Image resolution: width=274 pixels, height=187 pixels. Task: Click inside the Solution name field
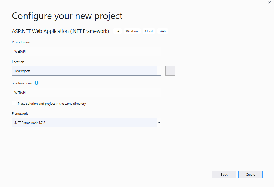86,93
